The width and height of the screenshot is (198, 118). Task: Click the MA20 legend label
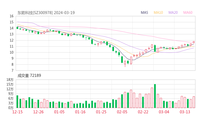pos(173,13)
